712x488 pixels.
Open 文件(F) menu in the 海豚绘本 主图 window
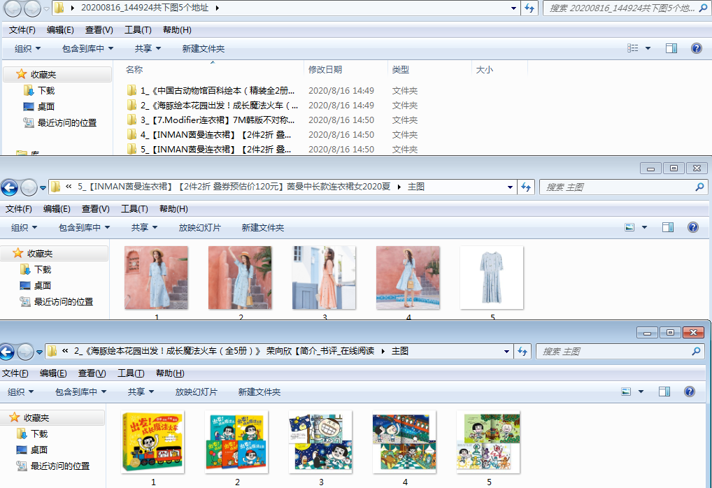pos(15,373)
